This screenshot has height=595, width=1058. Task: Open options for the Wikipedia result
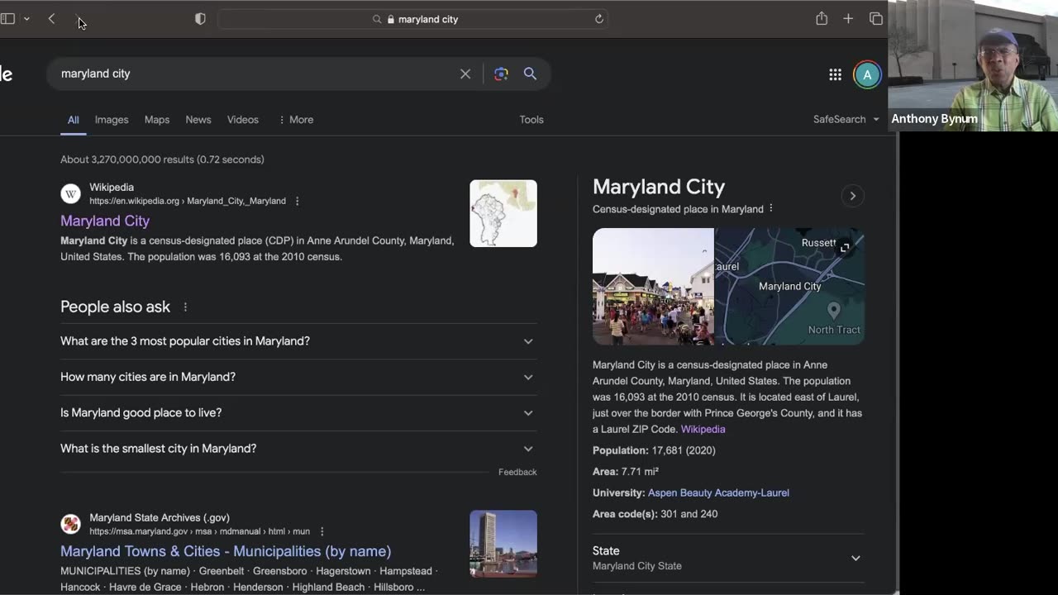pos(298,201)
